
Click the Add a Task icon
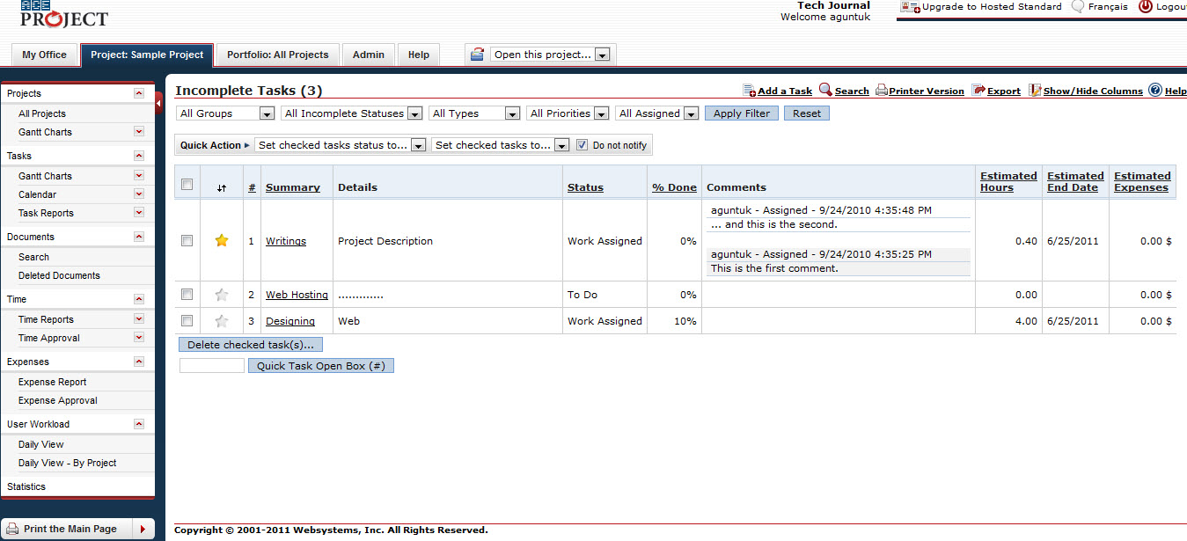(x=750, y=91)
